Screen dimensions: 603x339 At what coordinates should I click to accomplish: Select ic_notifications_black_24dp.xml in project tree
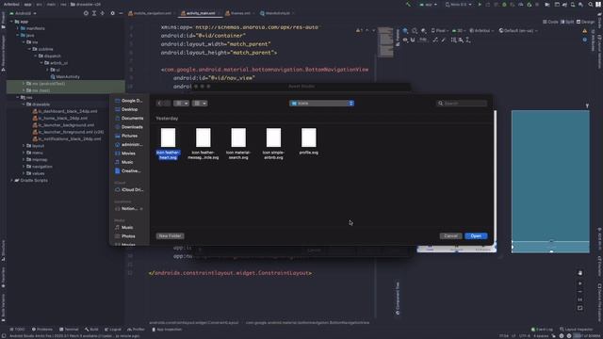(x=67, y=139)
